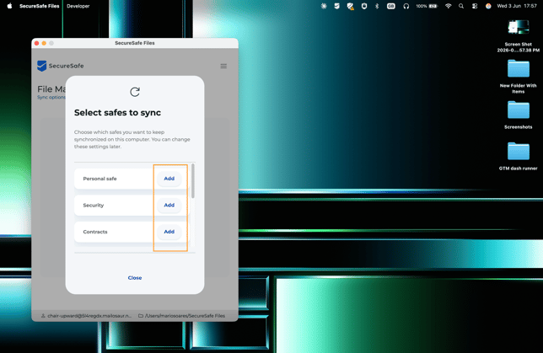The width and height of the screenshot is (543, 353).
Task: Click the SecureSafe Files folder path
Action: (x=185, y=316)
